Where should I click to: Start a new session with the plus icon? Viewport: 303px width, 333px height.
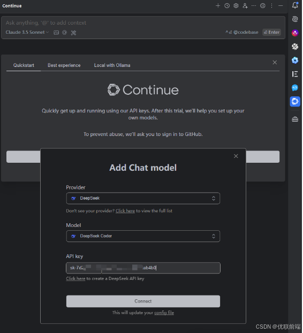[218, 6]
